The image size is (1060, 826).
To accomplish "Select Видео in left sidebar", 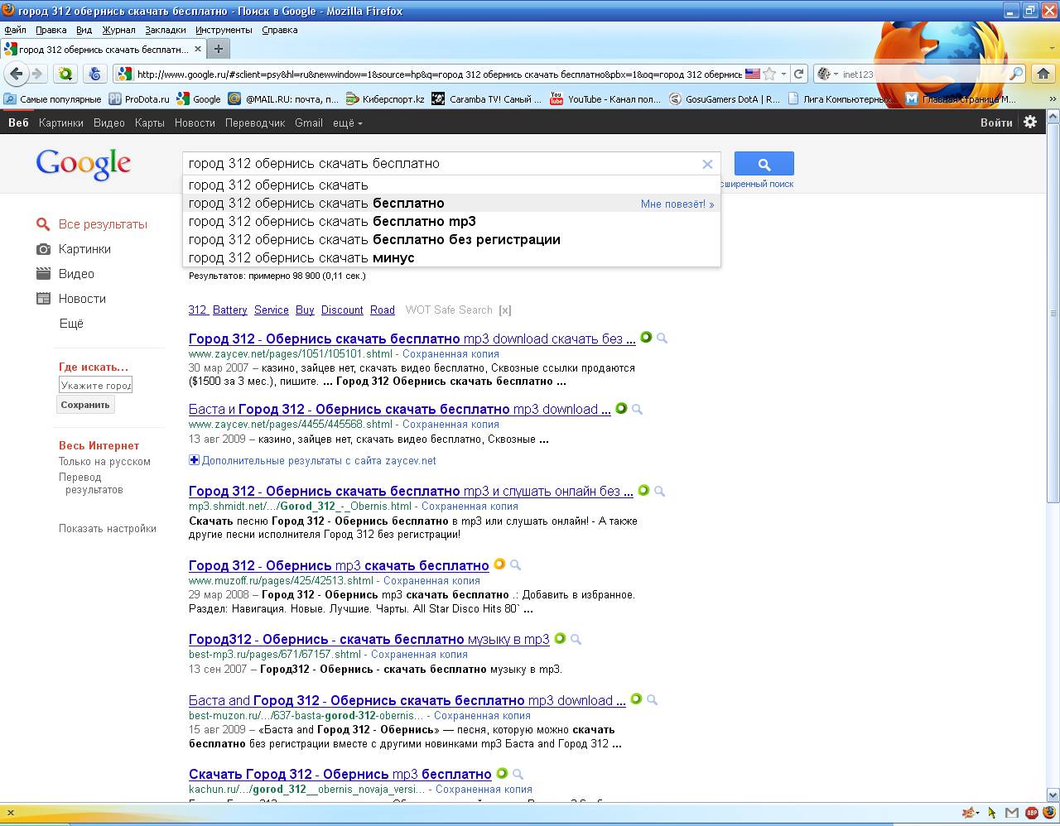I will click(76, 274).
